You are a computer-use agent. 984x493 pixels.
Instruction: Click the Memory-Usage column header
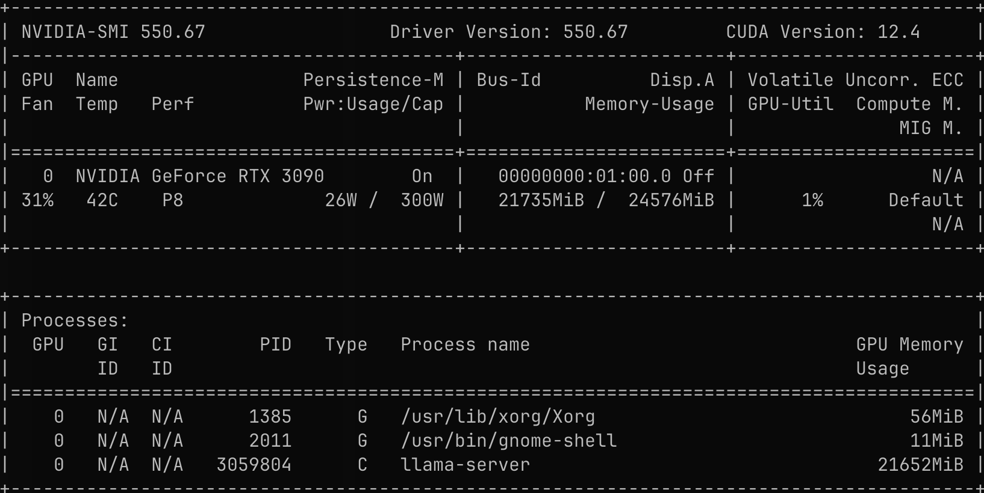pyautogui.click(x=649, y=104)
